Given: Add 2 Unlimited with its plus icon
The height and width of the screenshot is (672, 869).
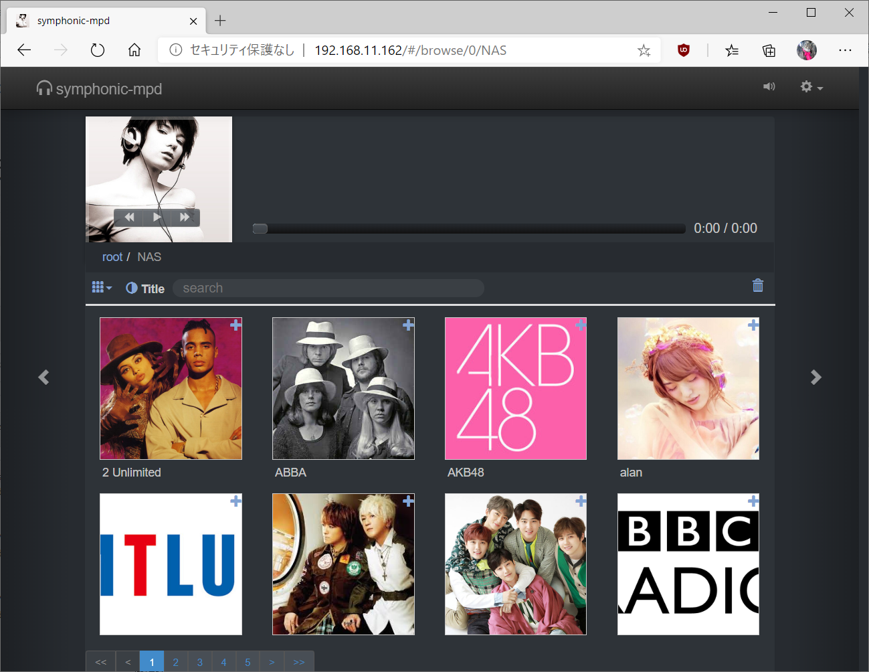Looking at the screenshot, I should (235, 325).
